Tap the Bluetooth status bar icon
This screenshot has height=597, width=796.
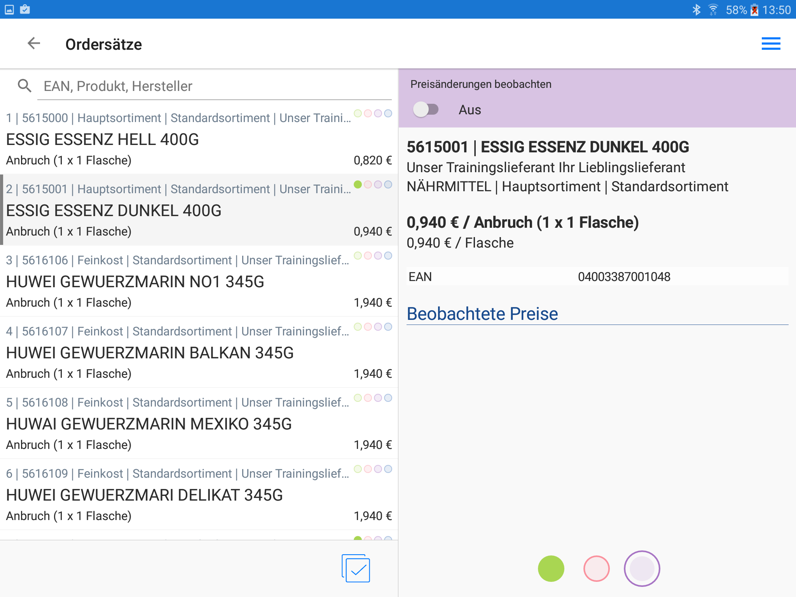696,10
